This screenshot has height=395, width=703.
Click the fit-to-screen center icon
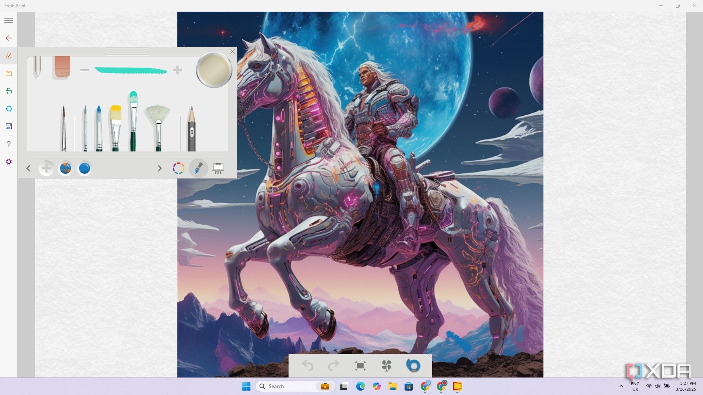(x=360, y=366)
